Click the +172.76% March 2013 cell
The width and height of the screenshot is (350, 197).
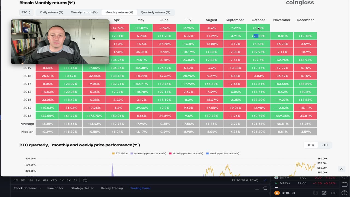(94, 116)
